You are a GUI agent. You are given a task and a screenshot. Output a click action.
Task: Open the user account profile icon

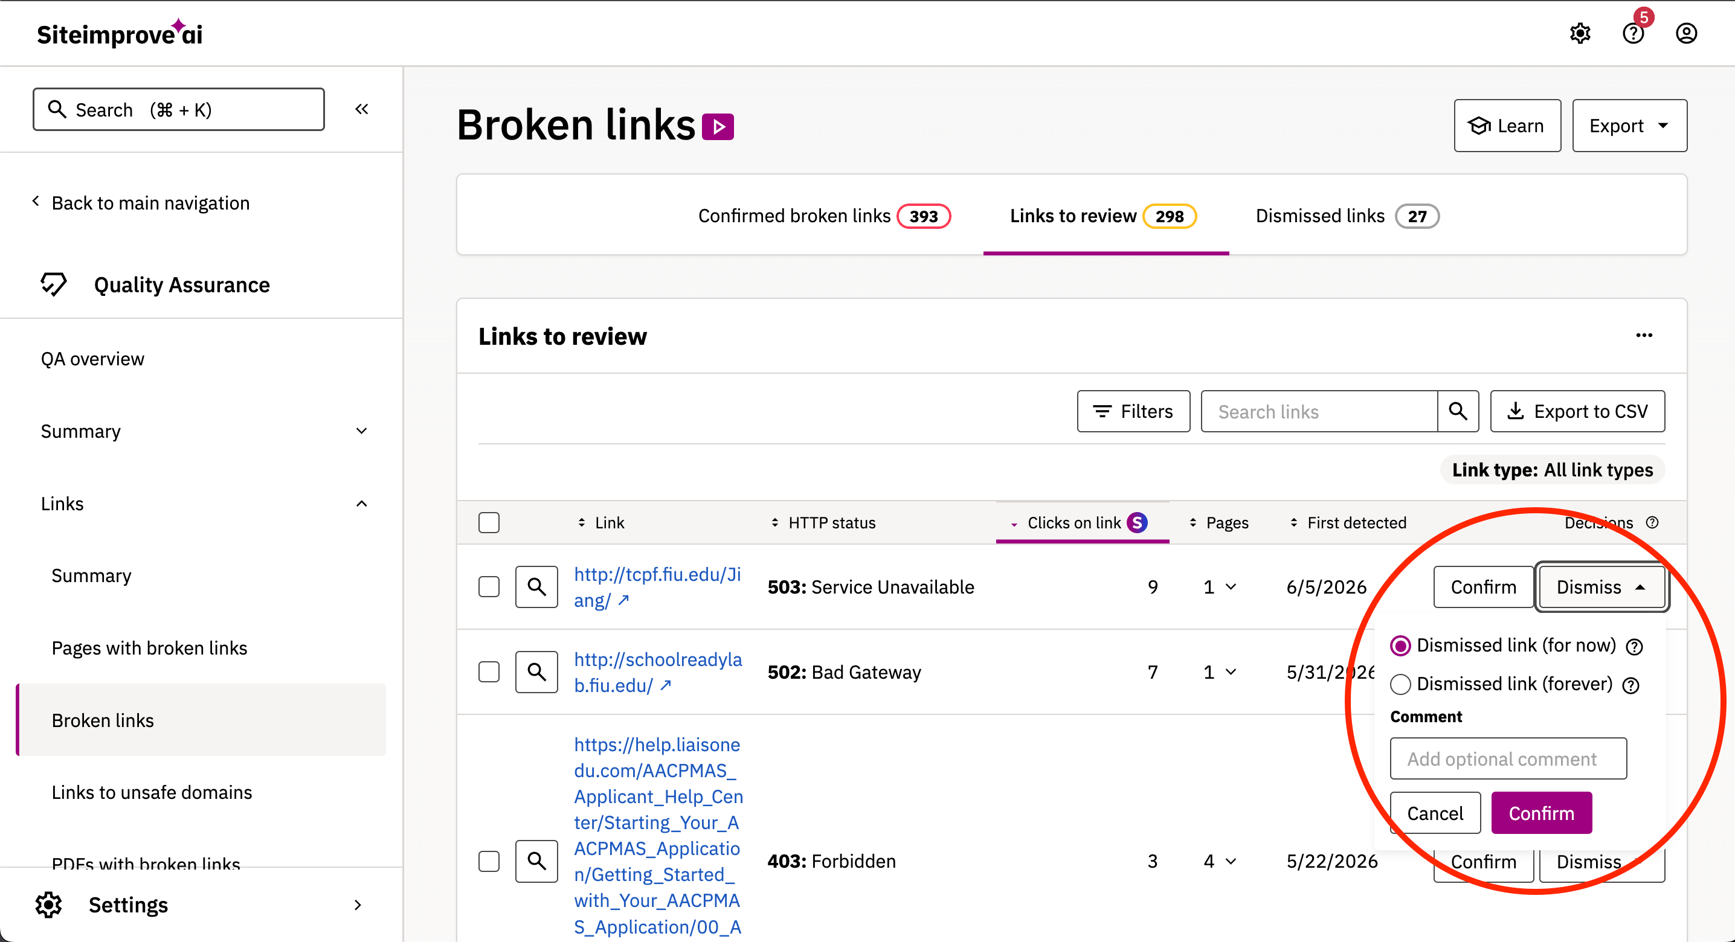tap(1686, 33)
